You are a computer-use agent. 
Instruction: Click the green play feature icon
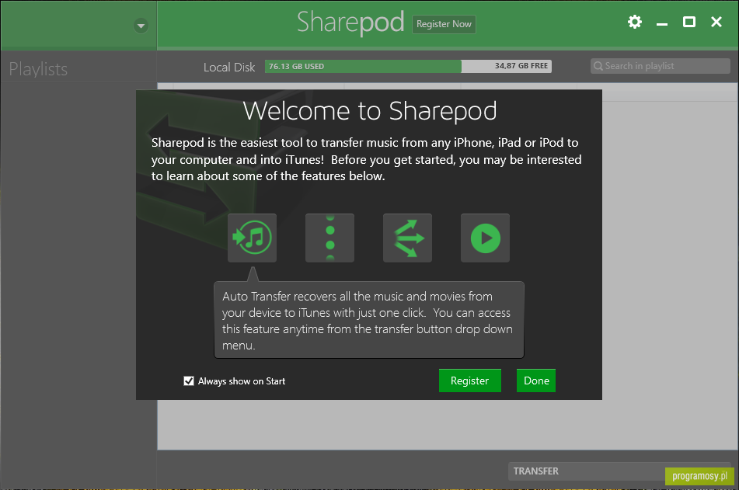[x=486, y=238]
